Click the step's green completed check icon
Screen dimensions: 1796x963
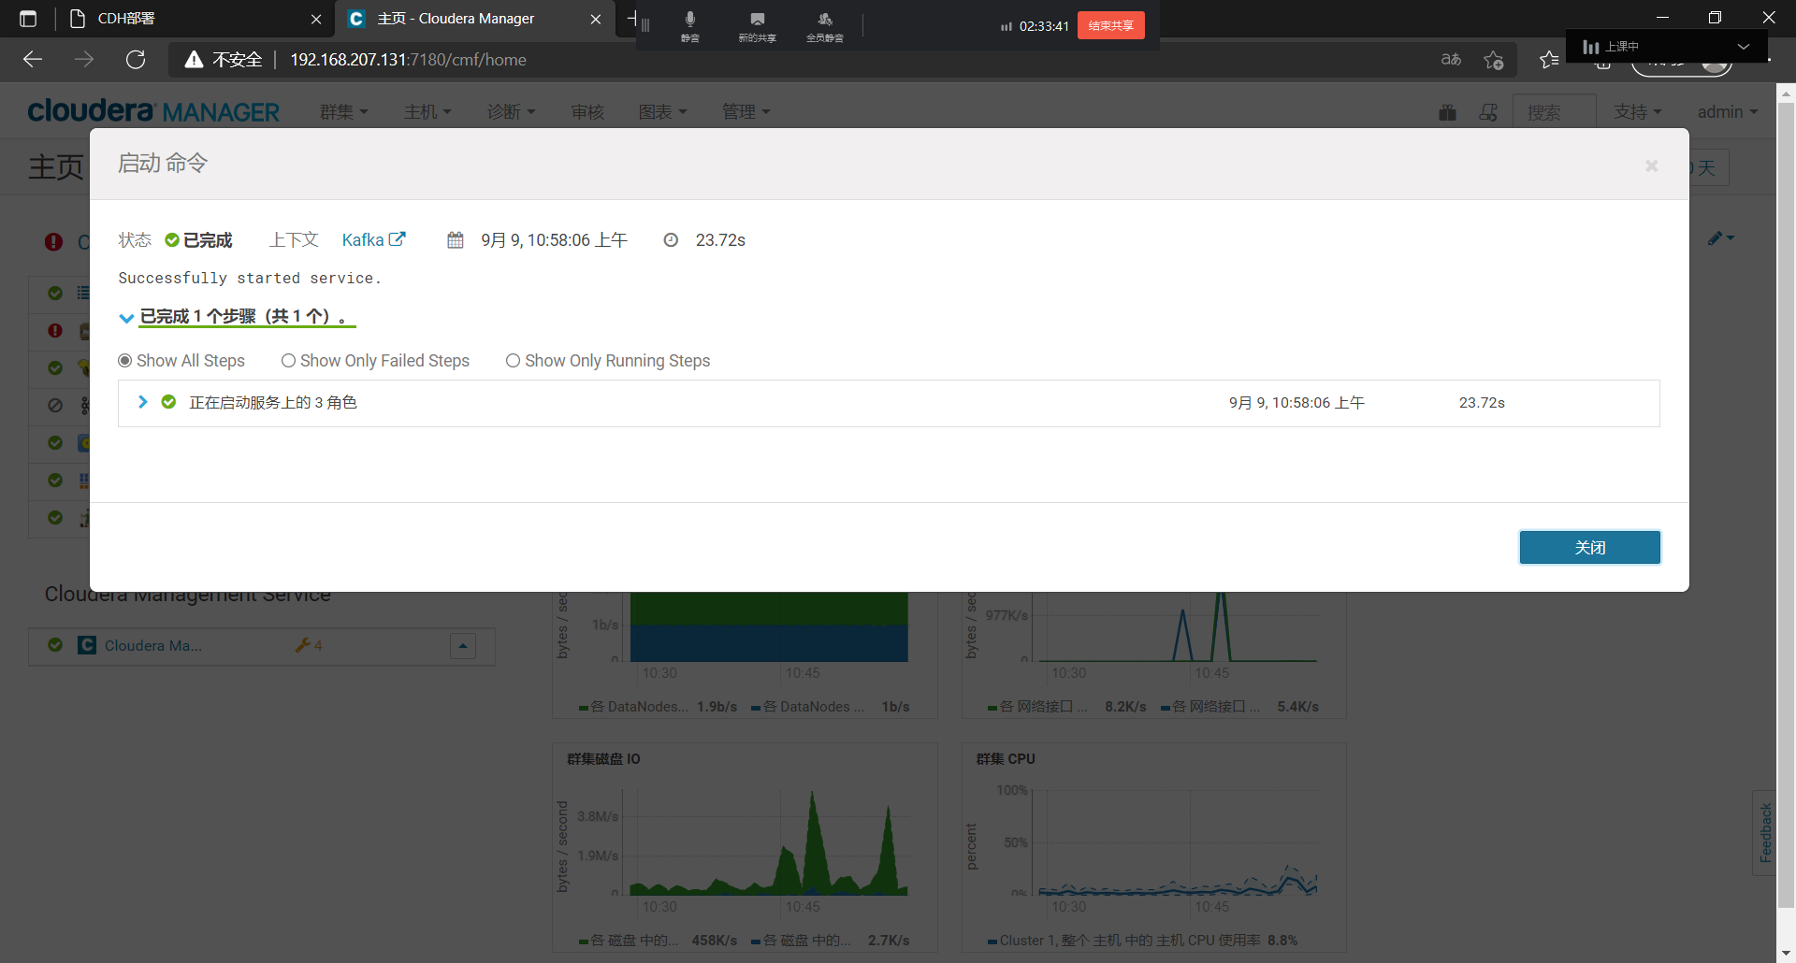click(168, 402)
